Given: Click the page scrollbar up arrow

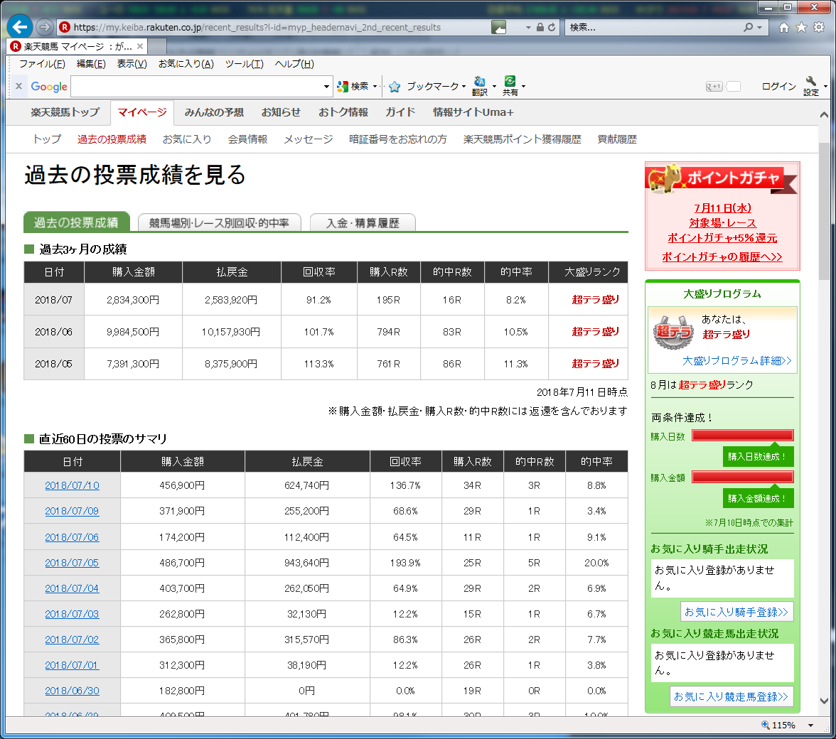Looking at the screenshot, I should pyautogui.click(x=825, y=114).
